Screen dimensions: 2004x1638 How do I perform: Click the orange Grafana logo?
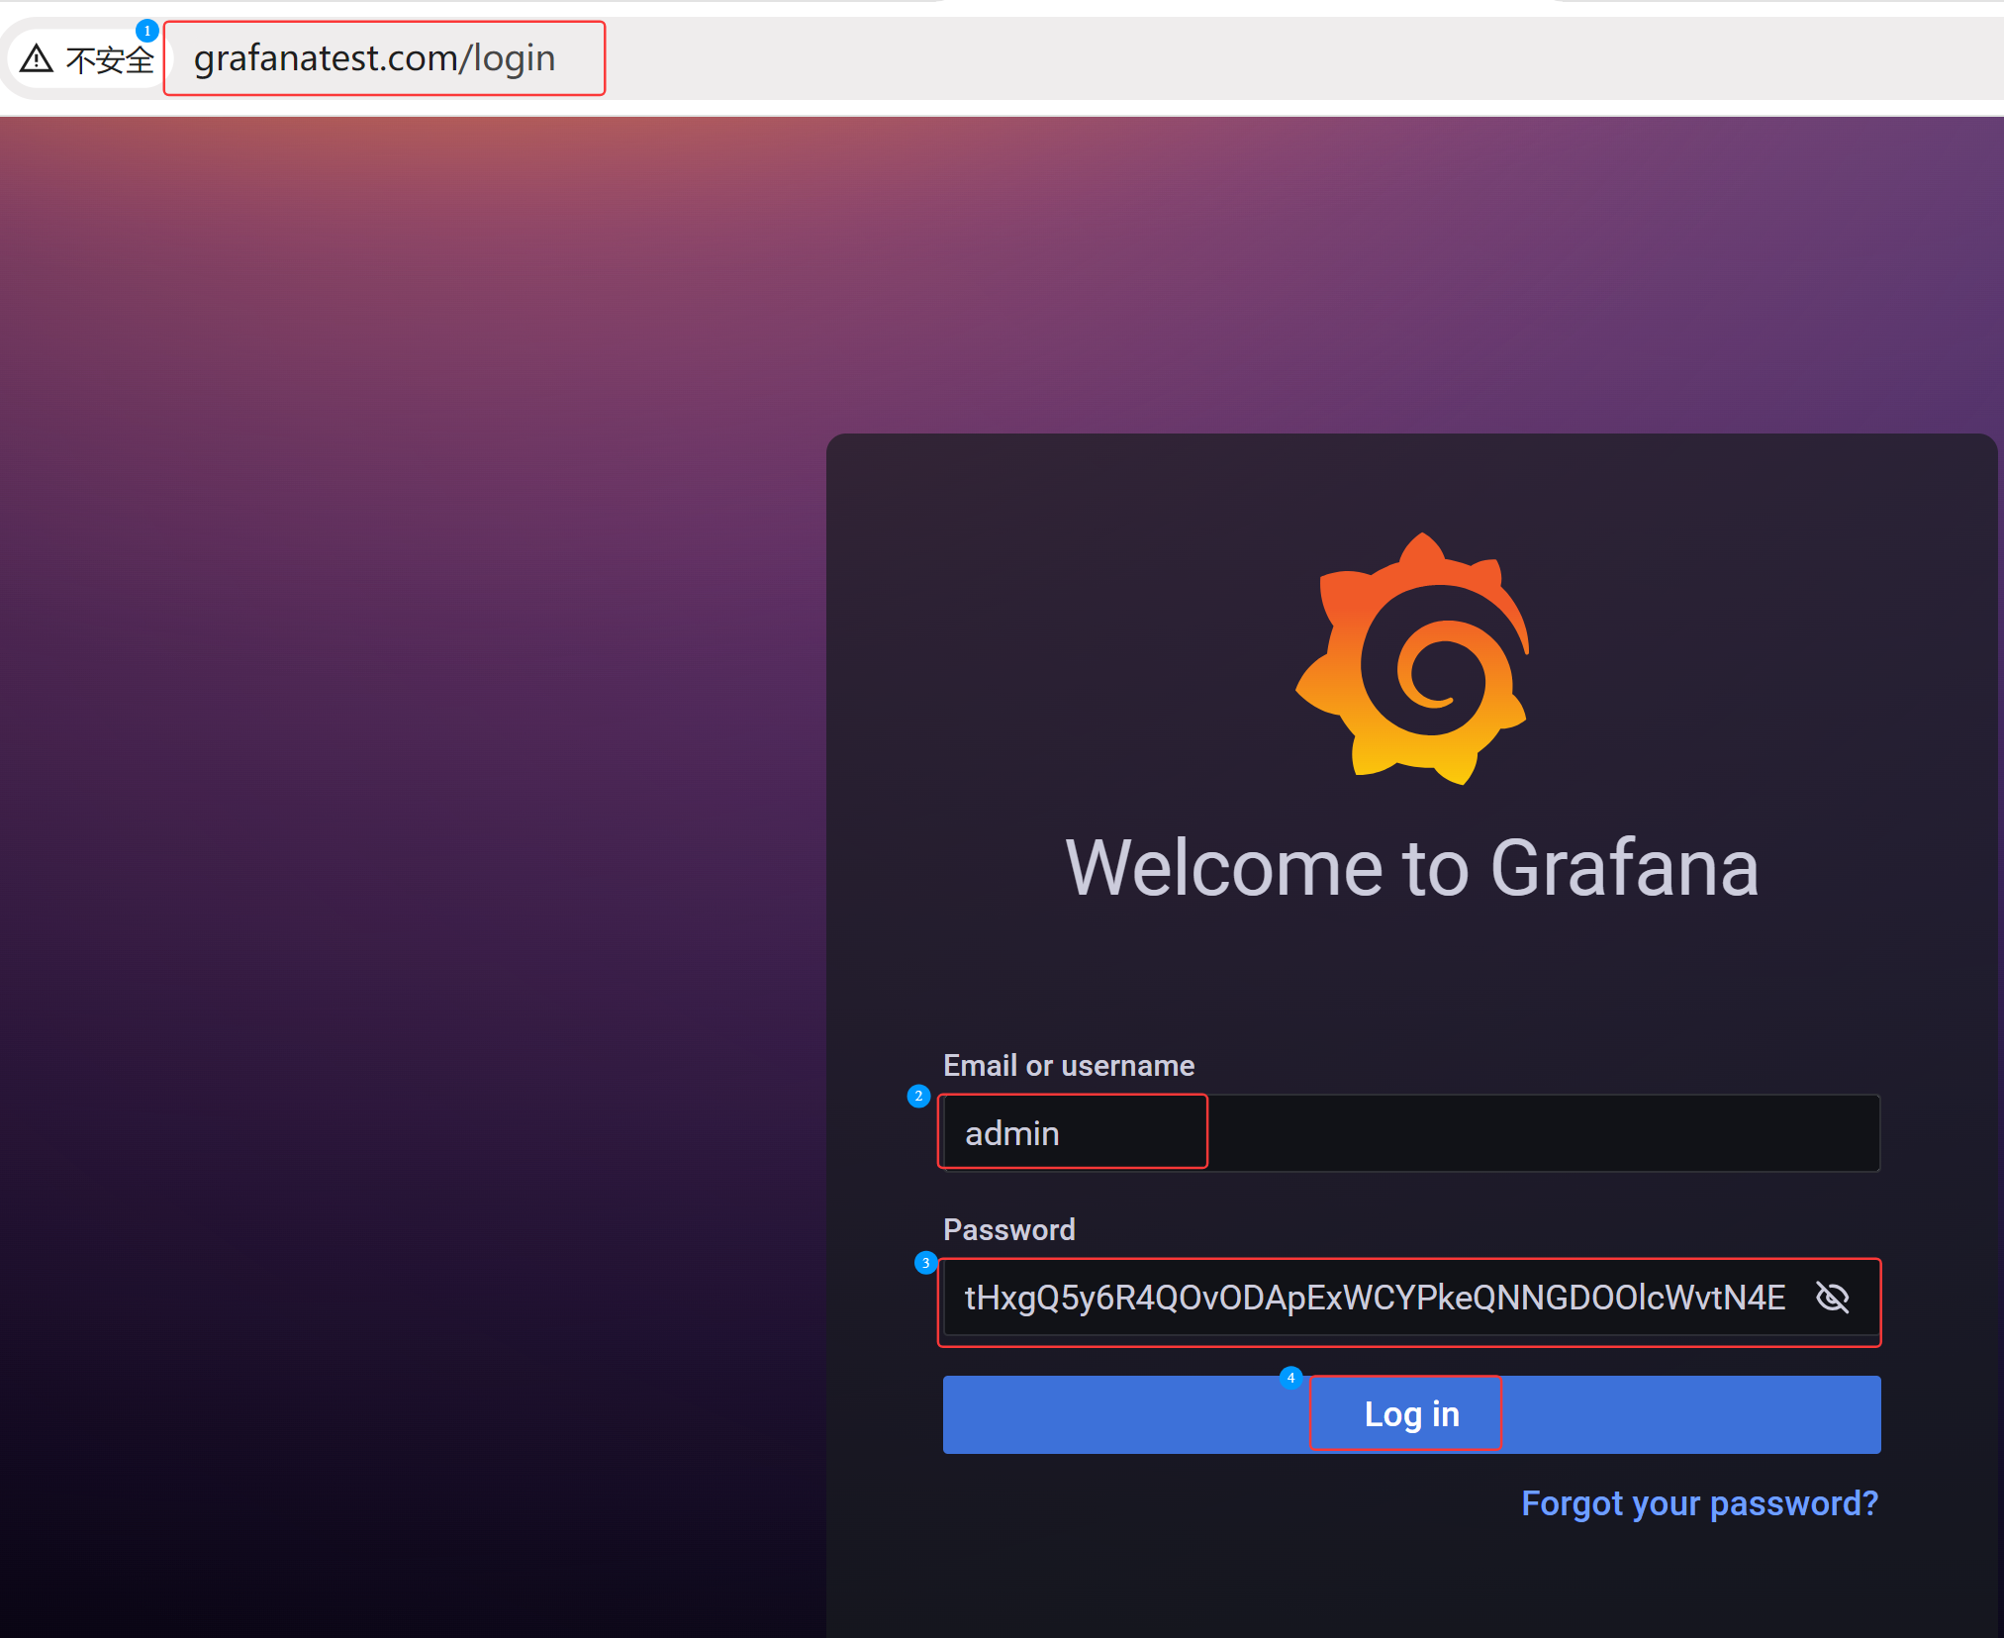tap(1413, 659)
